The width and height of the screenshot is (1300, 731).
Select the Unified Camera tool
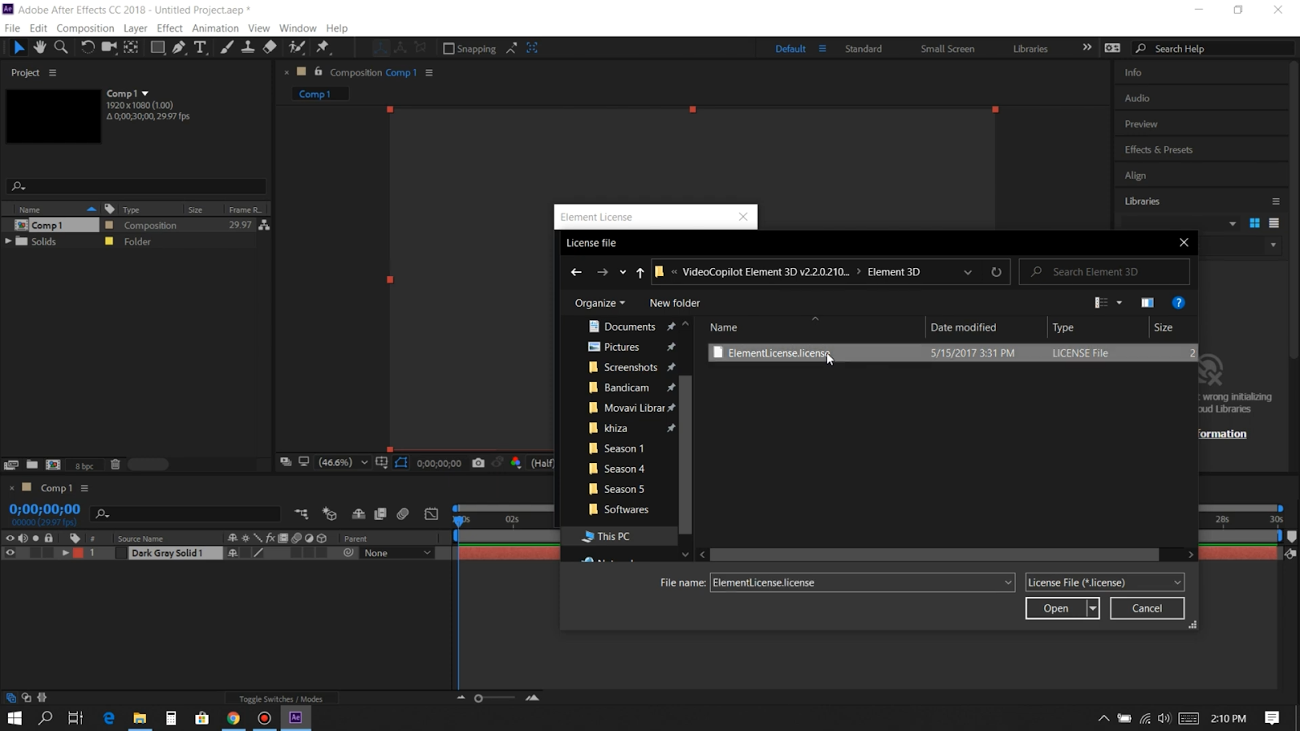click(x=109, y=48)
